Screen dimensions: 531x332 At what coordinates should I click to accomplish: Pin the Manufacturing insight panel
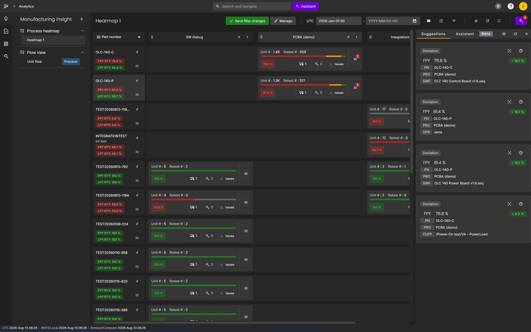(x=82, y=19)
